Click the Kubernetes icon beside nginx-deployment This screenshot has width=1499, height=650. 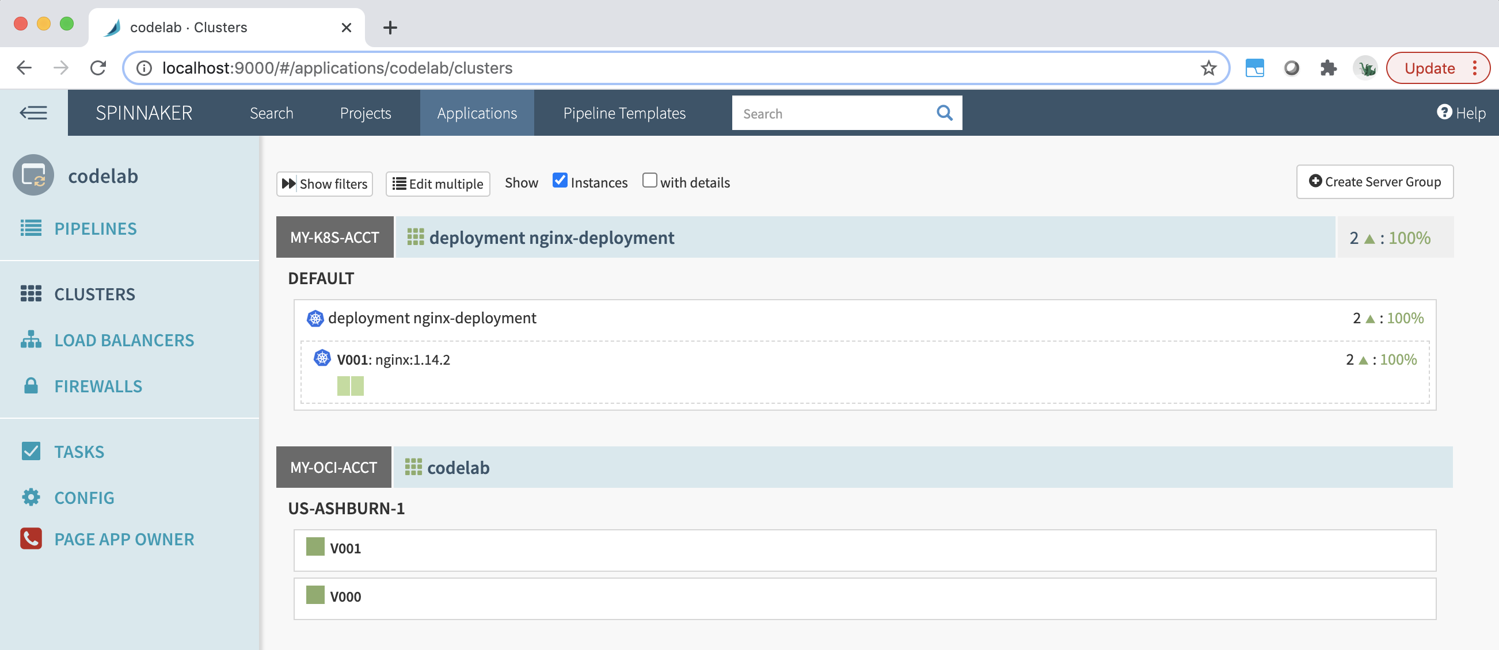315,318
